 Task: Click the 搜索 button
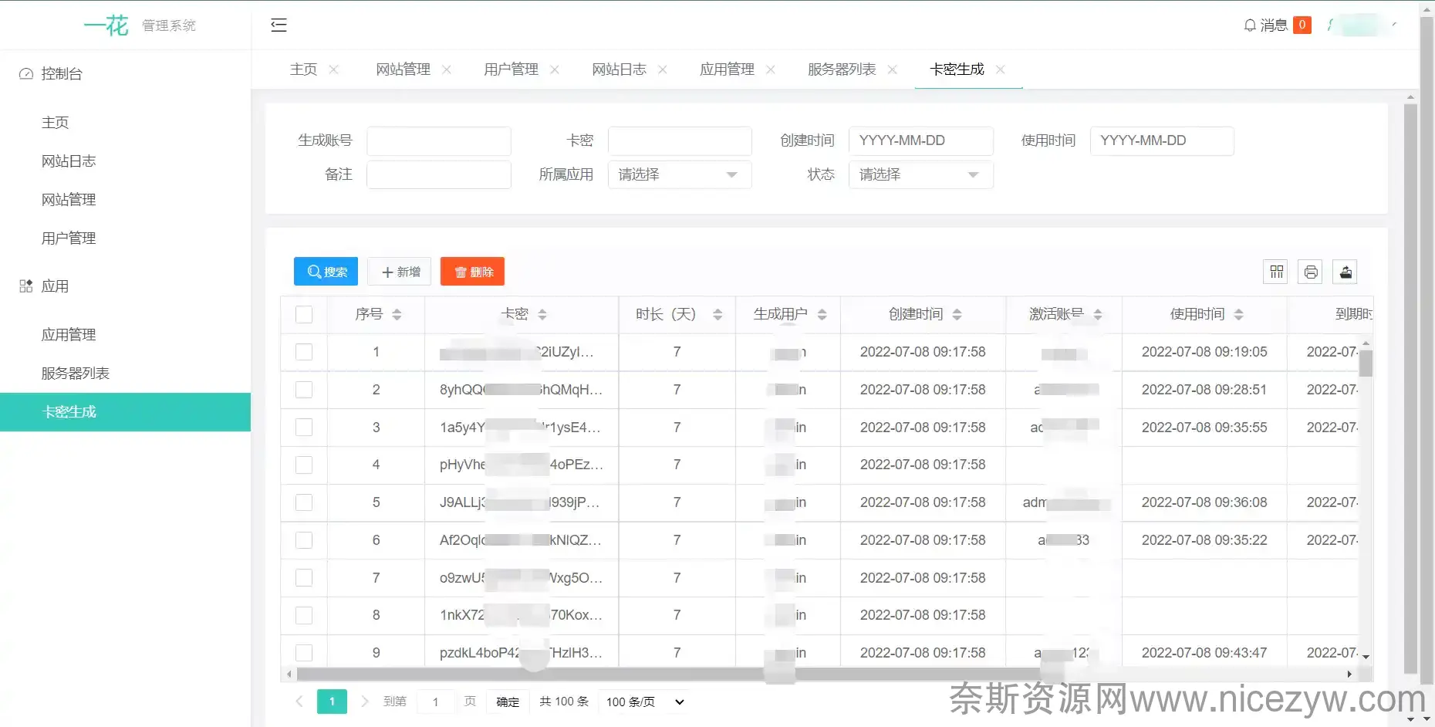point(326,272)
